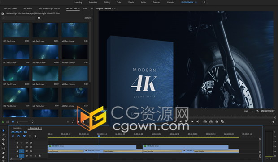
Task: Toggle Linked Selection in the timeline
Action: [24, 136]
